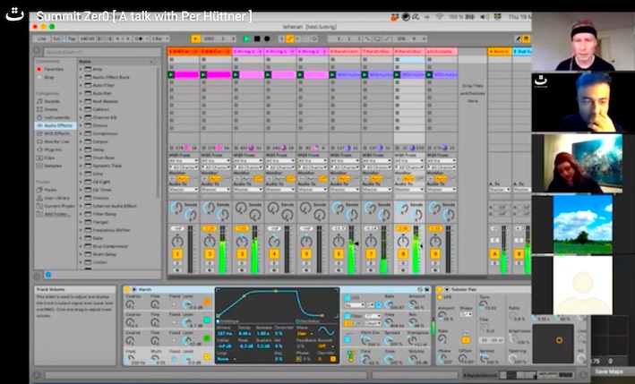Toggle the orange Draw Mode pencil button
This screenshot has width=635, height=384.
pos(289,38)
